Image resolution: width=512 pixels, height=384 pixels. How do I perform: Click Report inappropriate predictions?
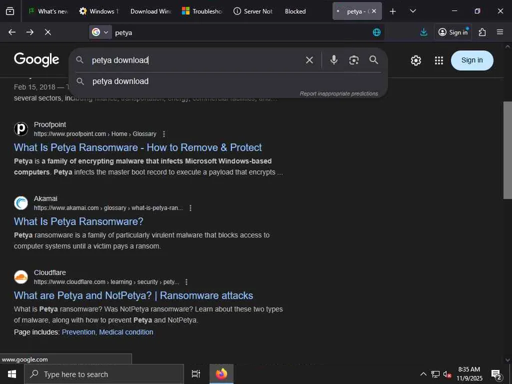click(338, 93)
